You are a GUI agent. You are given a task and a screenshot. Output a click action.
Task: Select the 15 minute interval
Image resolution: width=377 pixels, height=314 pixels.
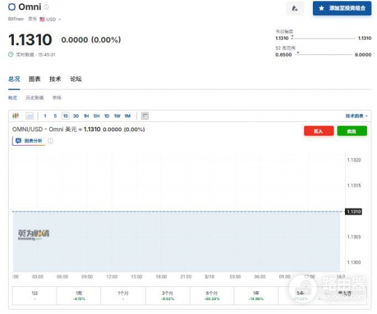pos(65,116)
